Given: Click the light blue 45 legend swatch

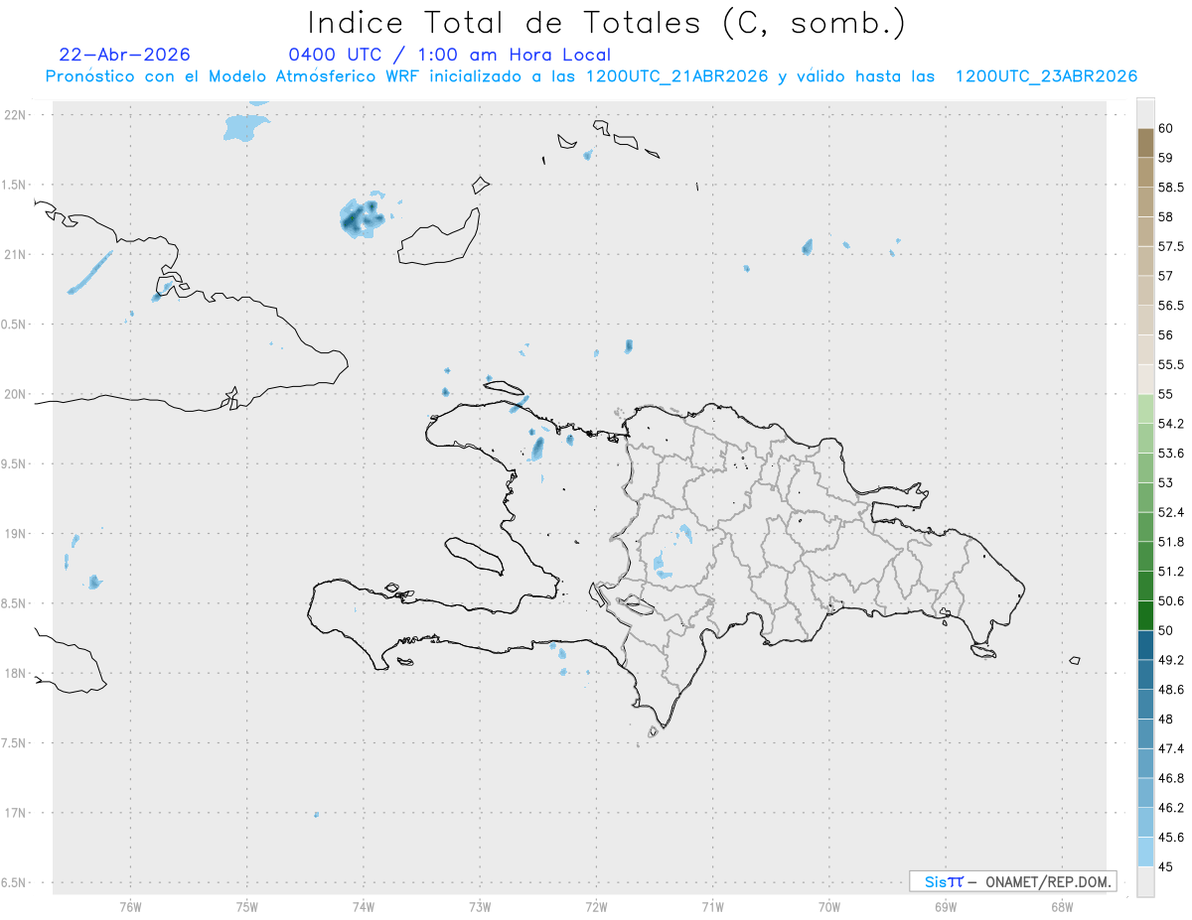Looking at the screenshot, I should (x=1145, y=852).
